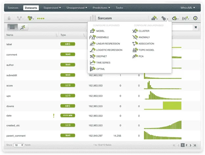The height and width of the screenshot is (155, 205).
Task: Click the ABC type badge for label
Action: coord(68,44)
